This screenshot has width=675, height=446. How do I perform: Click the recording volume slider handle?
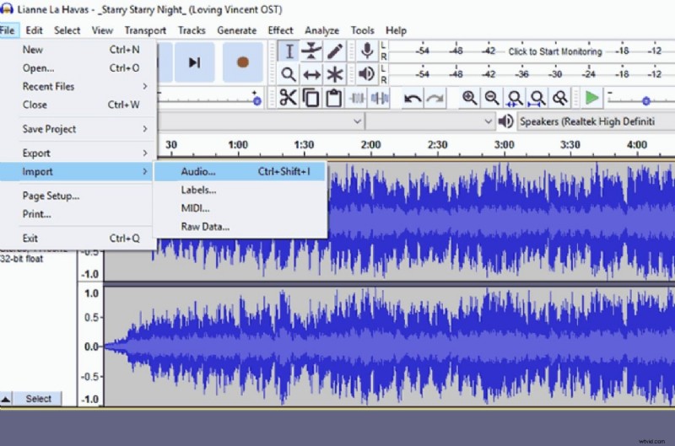(257, 101)
